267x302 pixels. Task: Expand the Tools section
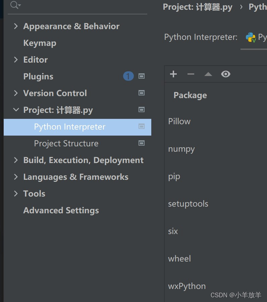pos(16,194)
